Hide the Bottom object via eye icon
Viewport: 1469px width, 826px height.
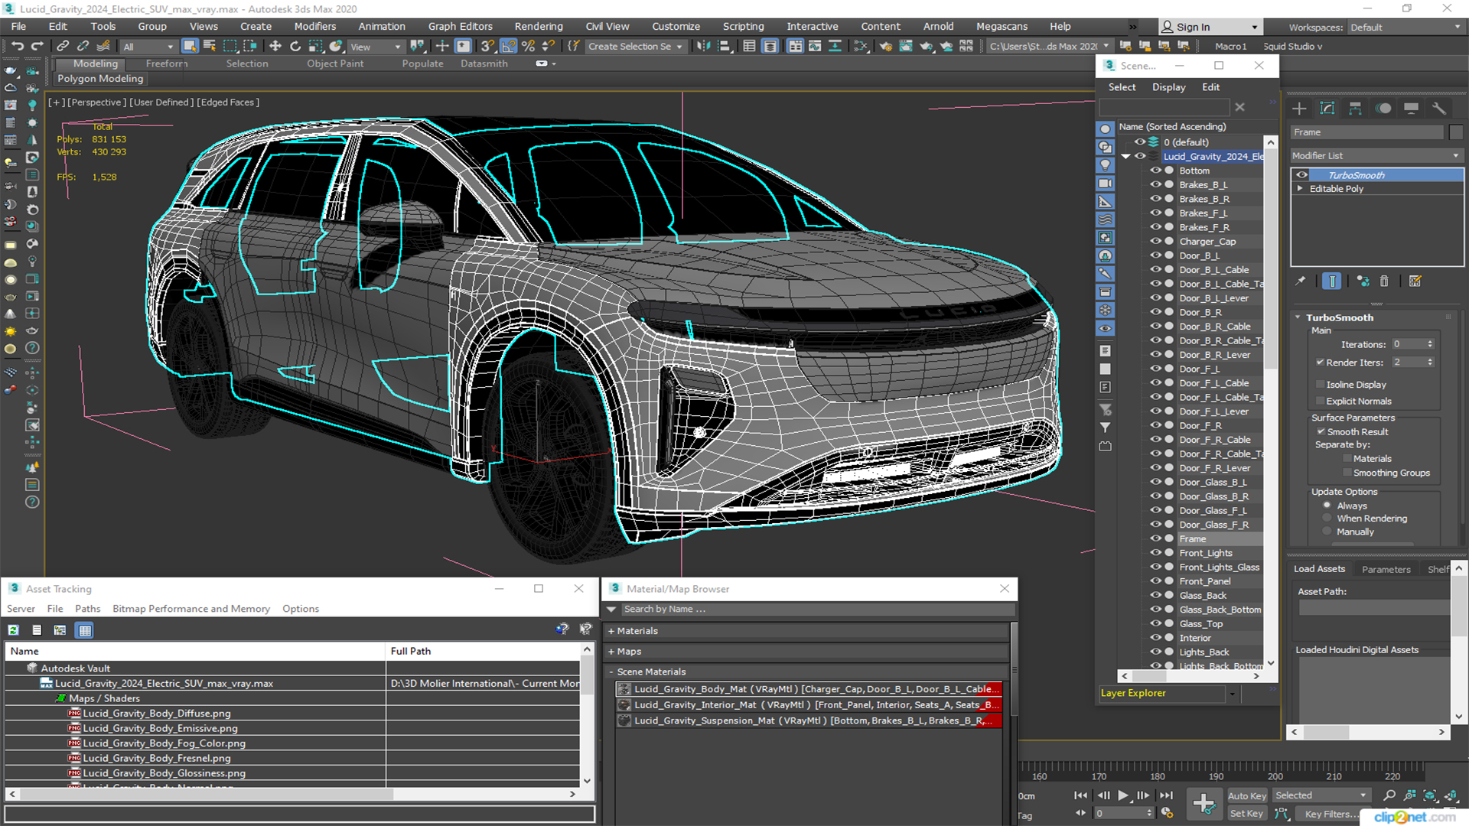(1155, 171)
